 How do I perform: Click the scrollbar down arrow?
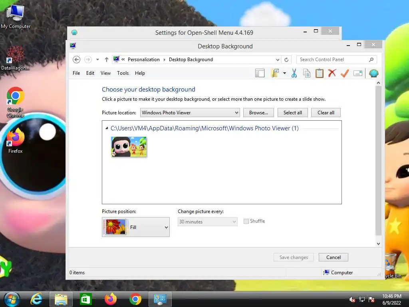tap(379, 244)
